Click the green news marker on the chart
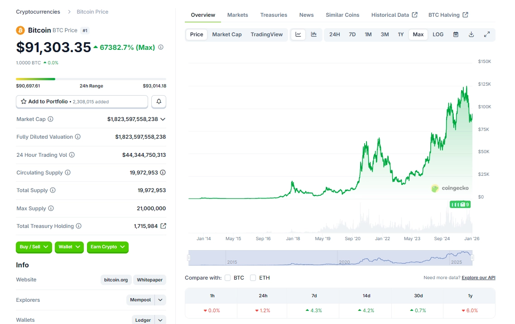The image size is (515, 324). pyautogui.click(x=461, y=204)
